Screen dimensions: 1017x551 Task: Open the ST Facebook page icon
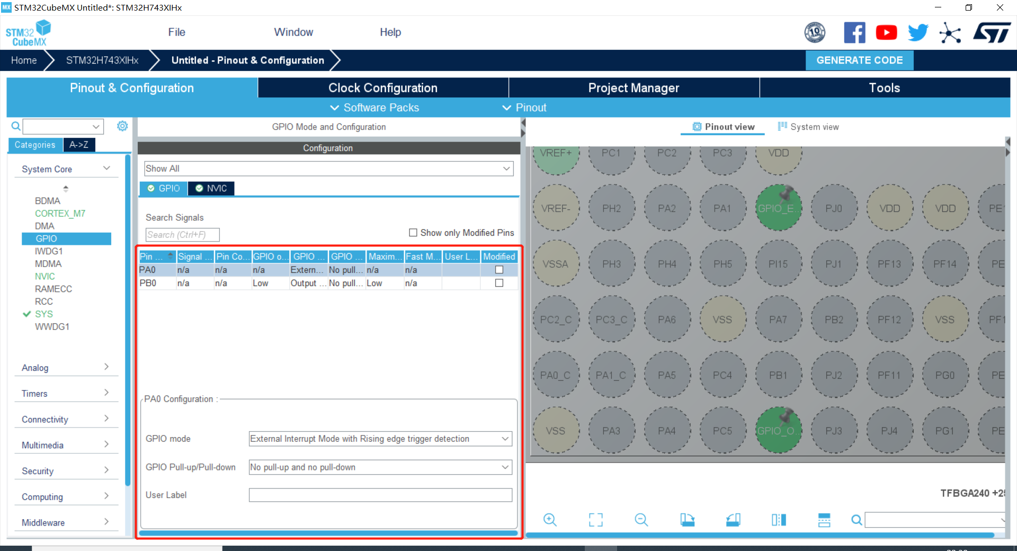[x=854, y=33]
